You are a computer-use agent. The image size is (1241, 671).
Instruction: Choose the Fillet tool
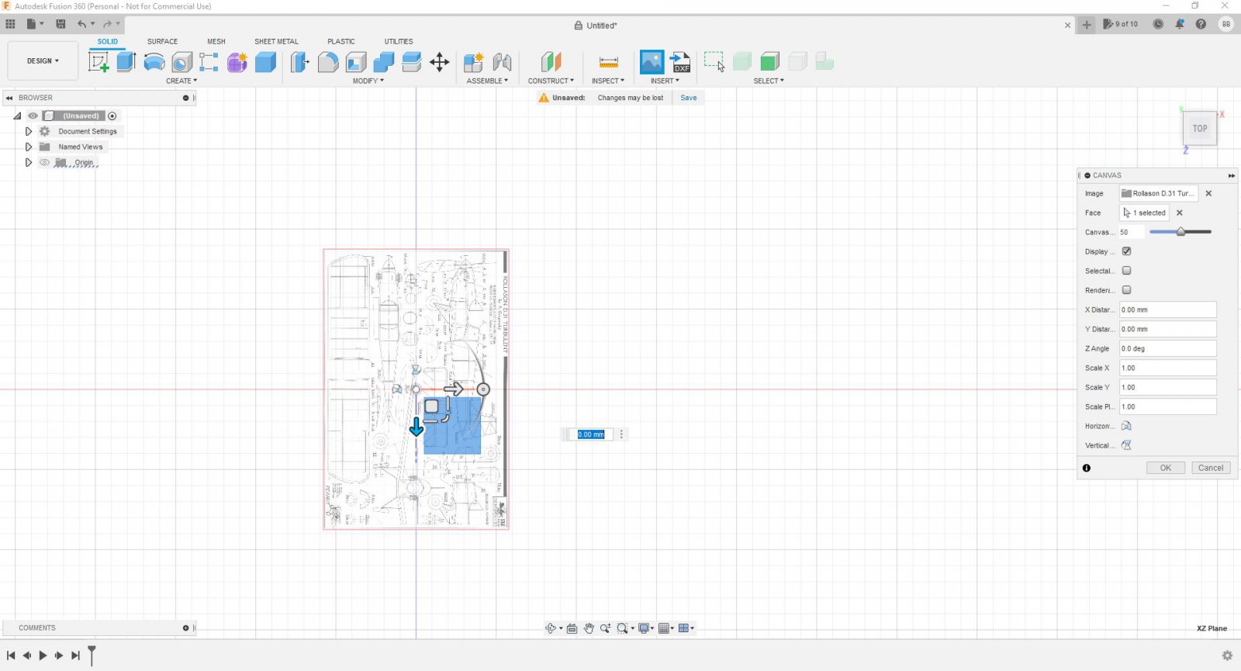pyautogui.click(x=328, y=62)
